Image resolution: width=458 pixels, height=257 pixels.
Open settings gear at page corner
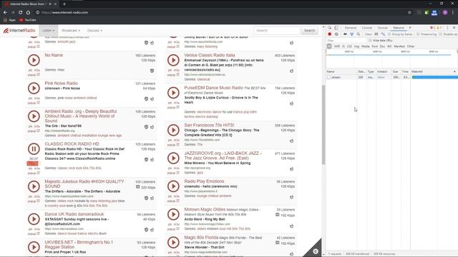point(316,251)
